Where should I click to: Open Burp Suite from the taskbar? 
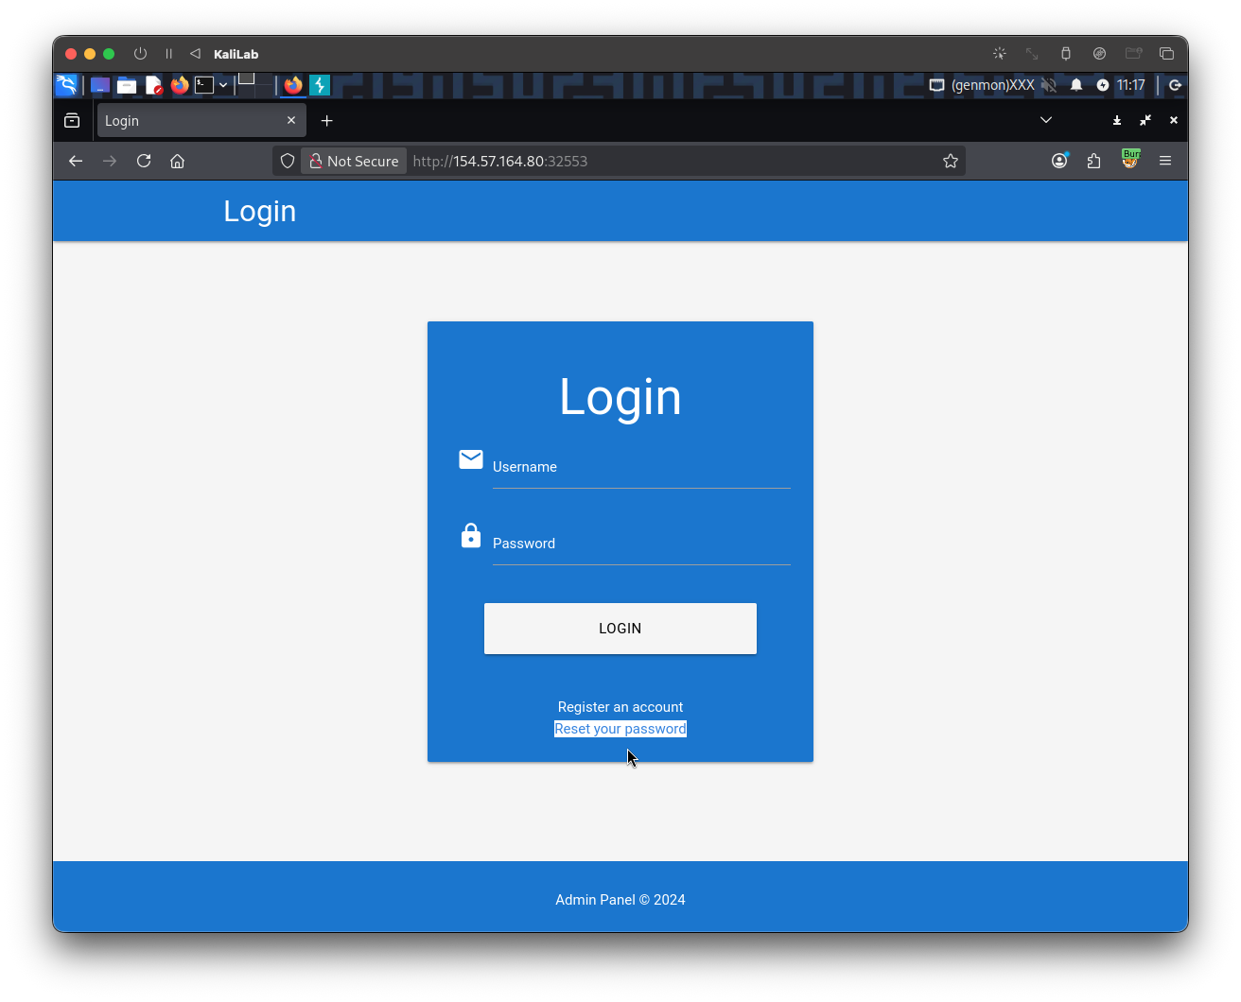[320, 85]
